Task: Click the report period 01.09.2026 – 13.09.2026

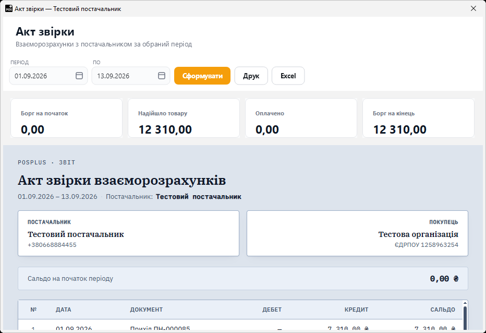Action: 57,196
